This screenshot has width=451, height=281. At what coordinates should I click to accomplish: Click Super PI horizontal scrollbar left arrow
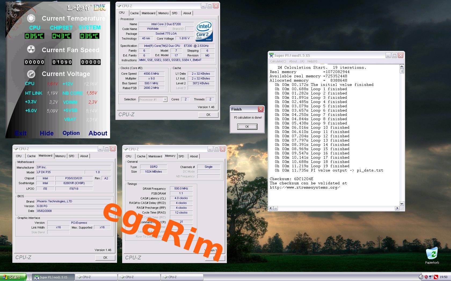[271, 208]
